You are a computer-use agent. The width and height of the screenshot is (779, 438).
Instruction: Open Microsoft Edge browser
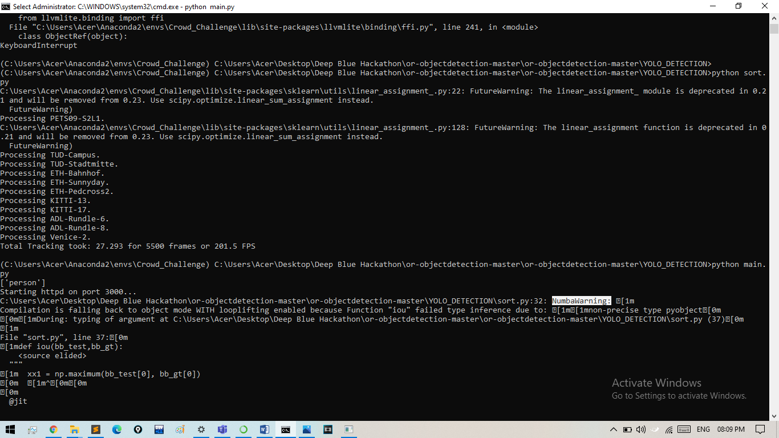click(116, 429)
